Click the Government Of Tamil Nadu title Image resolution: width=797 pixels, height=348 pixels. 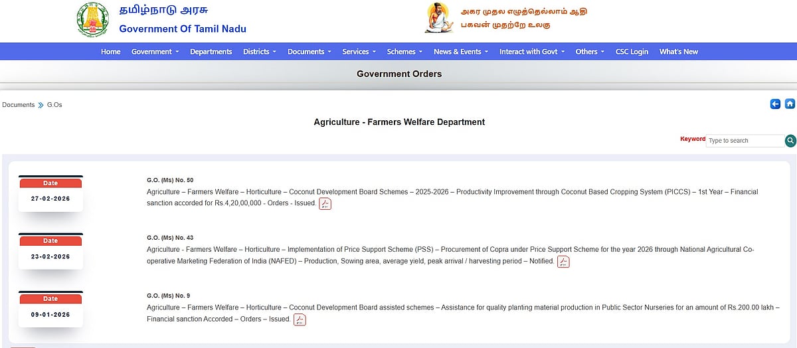click(x=183, y=29)
